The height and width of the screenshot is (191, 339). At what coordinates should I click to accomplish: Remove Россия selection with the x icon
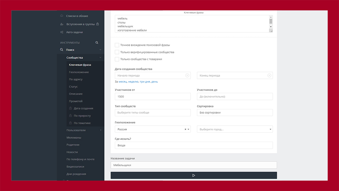click(x=185, y=129)
